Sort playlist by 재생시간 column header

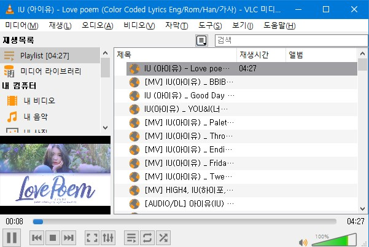[x=261, y=55]
